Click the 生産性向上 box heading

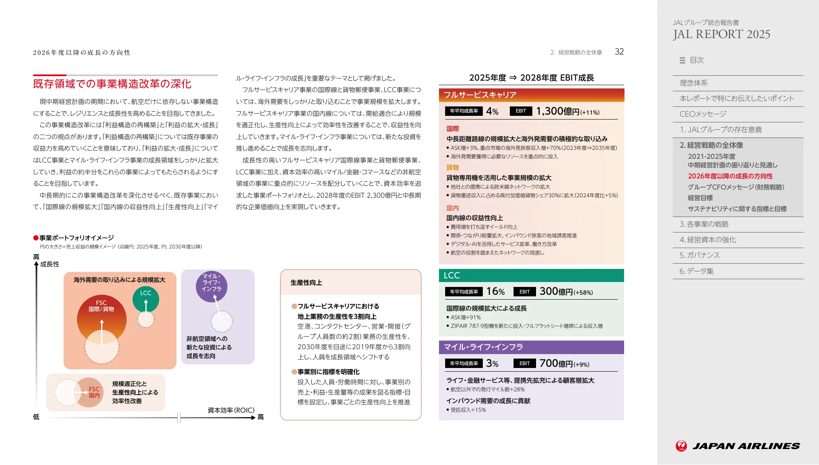[306, 283]
